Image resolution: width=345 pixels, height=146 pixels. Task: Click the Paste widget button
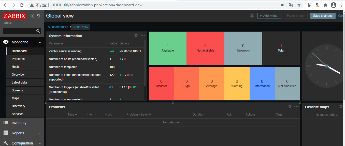[x=296, y=16]
